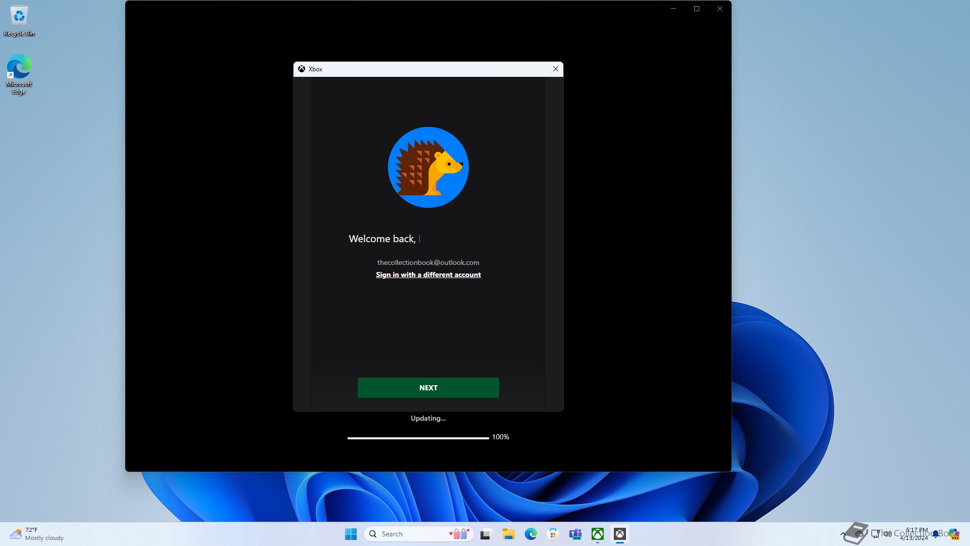Click the hedgehog profile avatar

428,167
